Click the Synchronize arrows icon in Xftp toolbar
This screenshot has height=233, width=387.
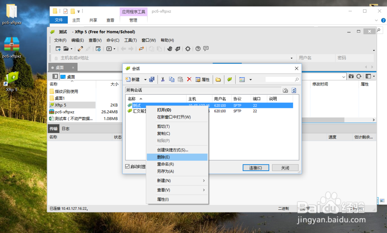pos(141,49)
